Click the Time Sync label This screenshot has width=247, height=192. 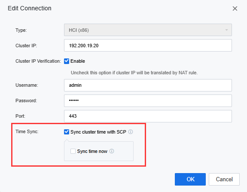tap(27, 131)
